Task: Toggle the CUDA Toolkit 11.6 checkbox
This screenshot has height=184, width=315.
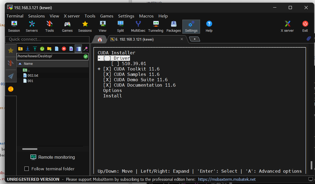Action: click(107, 69)
